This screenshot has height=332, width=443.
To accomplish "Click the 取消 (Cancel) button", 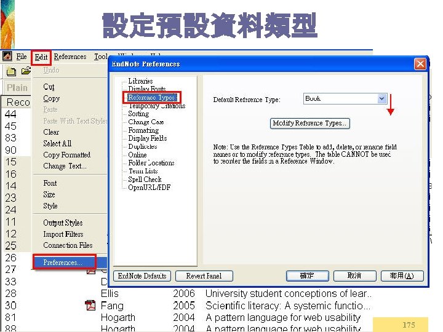I will click(355, 275).
